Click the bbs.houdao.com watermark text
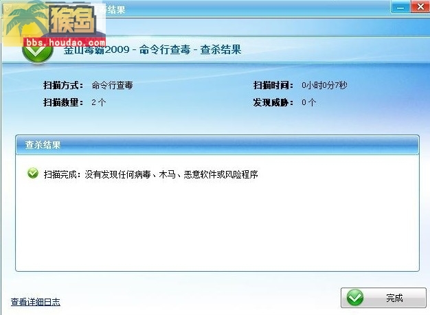 (65, 43)
